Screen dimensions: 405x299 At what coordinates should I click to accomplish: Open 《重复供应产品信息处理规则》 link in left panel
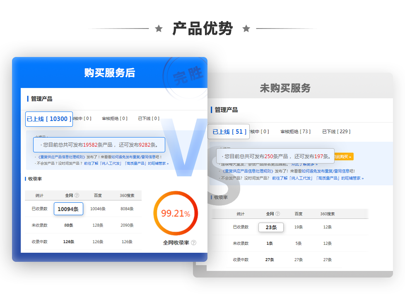tap(61, 157)
